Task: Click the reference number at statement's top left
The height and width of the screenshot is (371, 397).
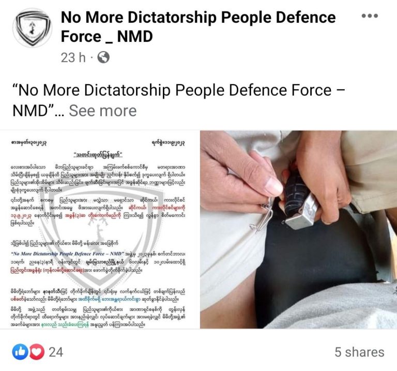Action: (x=28, y=143)
